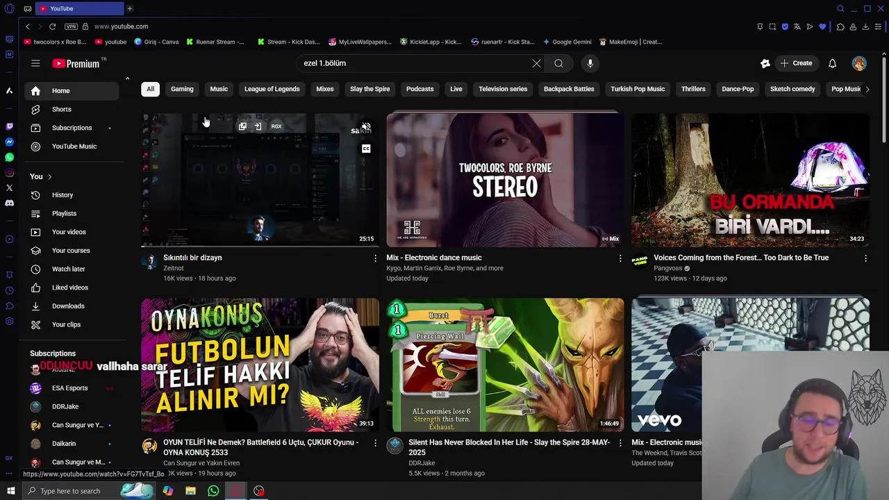The image size is (889, 500).
Task: Click the Create button
Action: [x=796, y=63]
